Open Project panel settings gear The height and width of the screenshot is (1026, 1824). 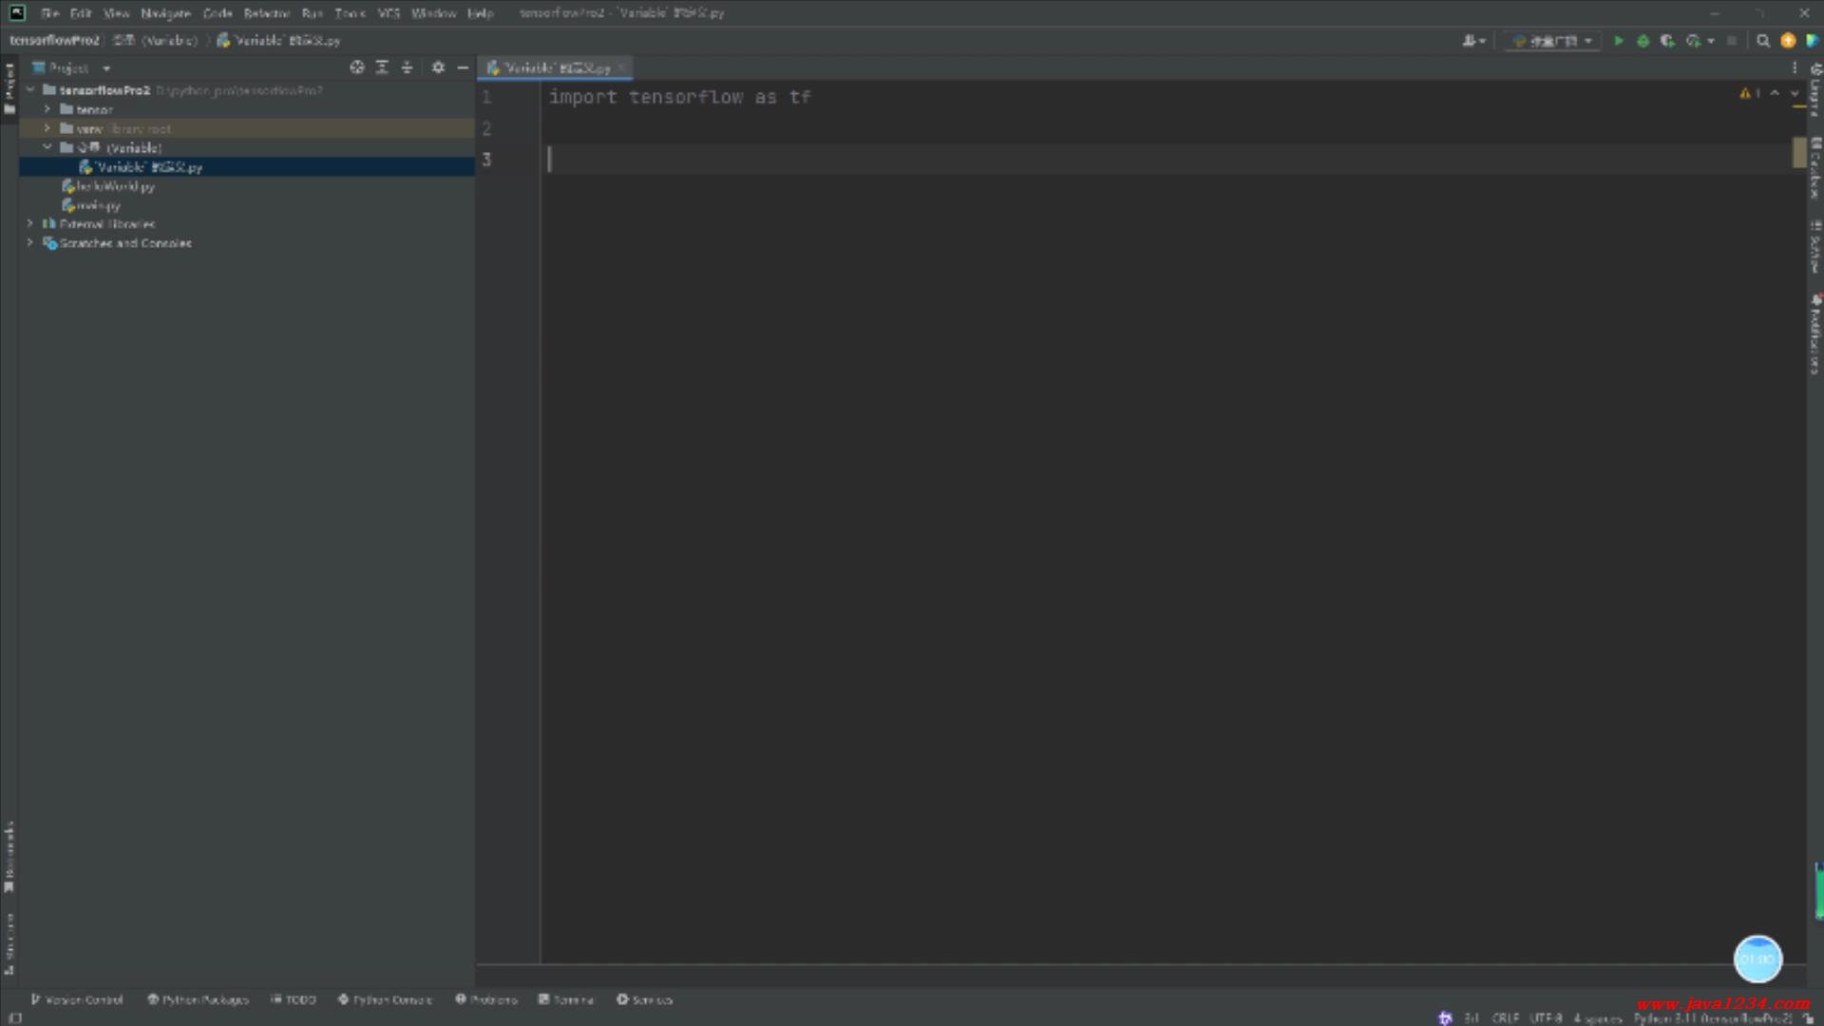click(x=438, y=67)
